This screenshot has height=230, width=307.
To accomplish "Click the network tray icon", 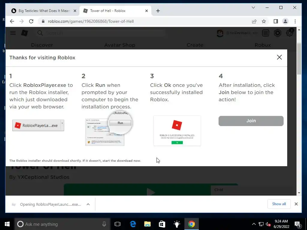I will click(261, 224).
